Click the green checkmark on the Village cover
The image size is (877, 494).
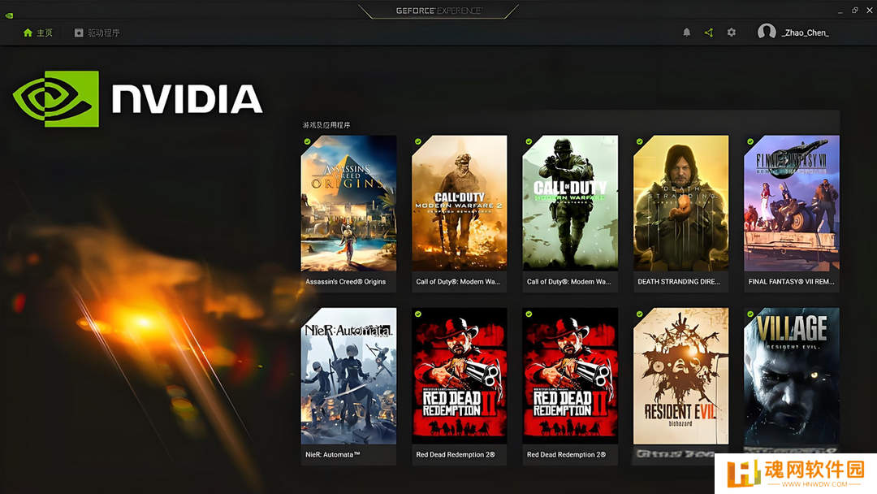tap(750, 314)
